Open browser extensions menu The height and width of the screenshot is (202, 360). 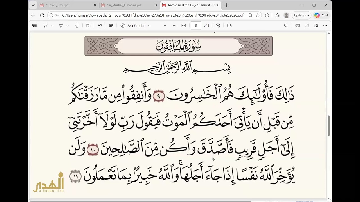click(267, 15)
